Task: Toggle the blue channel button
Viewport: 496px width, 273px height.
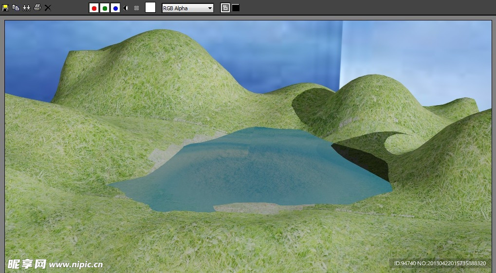Action: (x=115, y=8)
